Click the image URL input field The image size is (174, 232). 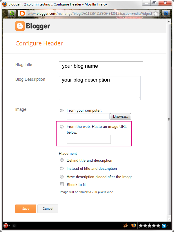click(89, 139)
